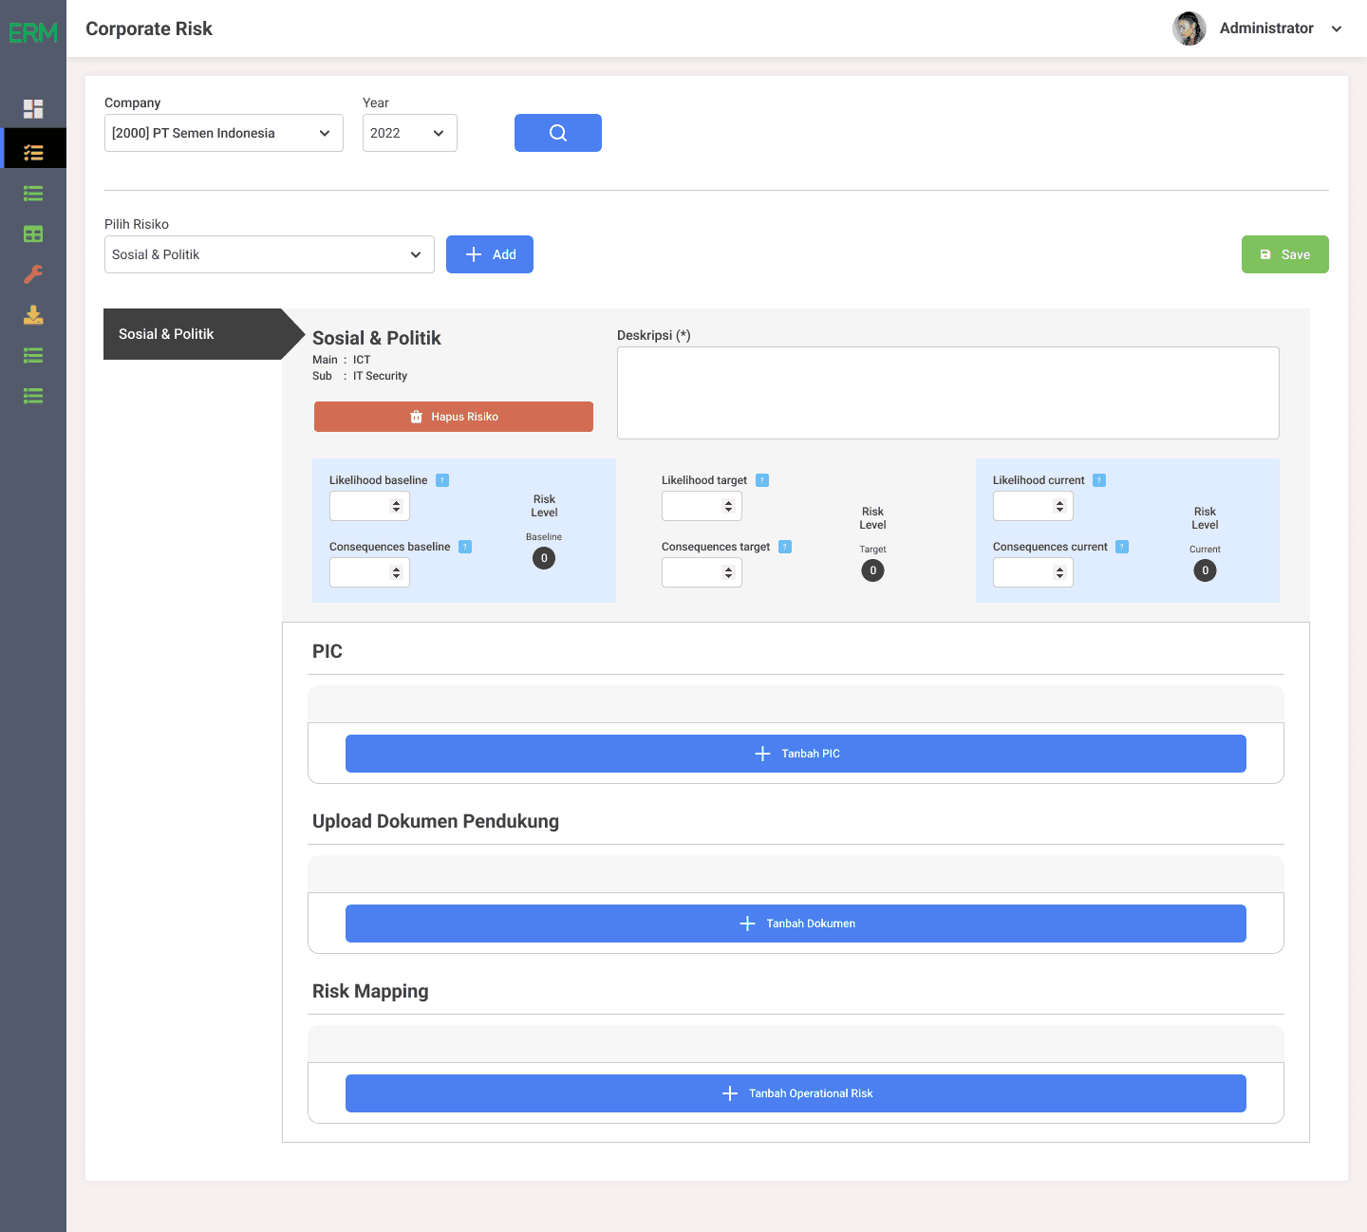
Task: Click the blue search magnifier button
Action: (x=558, y=133)
